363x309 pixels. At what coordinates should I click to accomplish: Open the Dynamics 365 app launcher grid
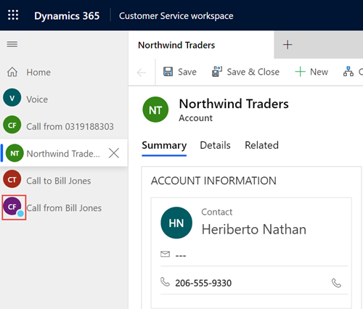coord(13,15)
